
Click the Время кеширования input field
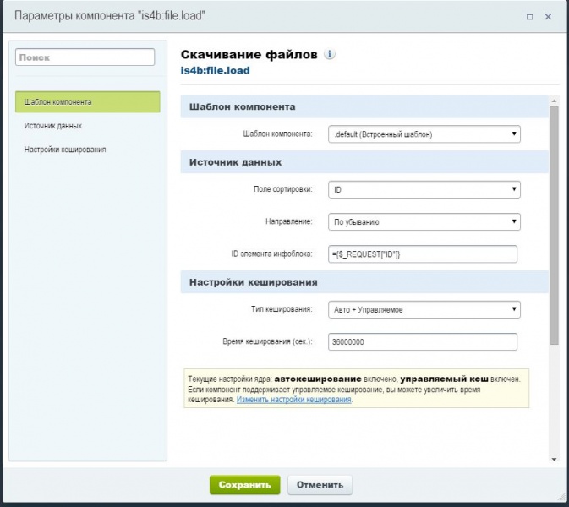422,341
